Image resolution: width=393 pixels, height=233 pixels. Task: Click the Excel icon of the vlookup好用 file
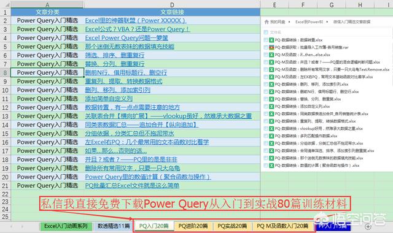click(x=271, y=128)
